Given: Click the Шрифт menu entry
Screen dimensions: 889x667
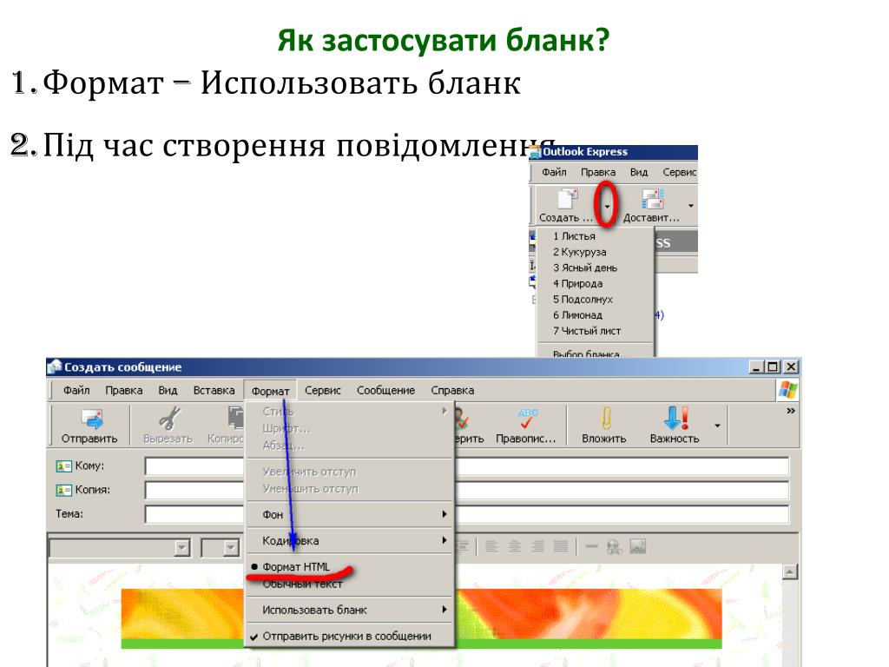Looking at the screenshot, I should tap(286, 429).
